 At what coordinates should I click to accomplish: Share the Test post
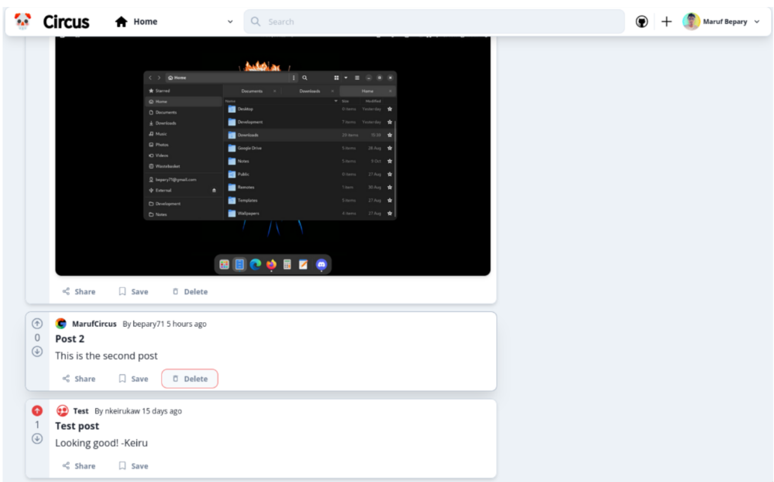(x=79, y=466)
